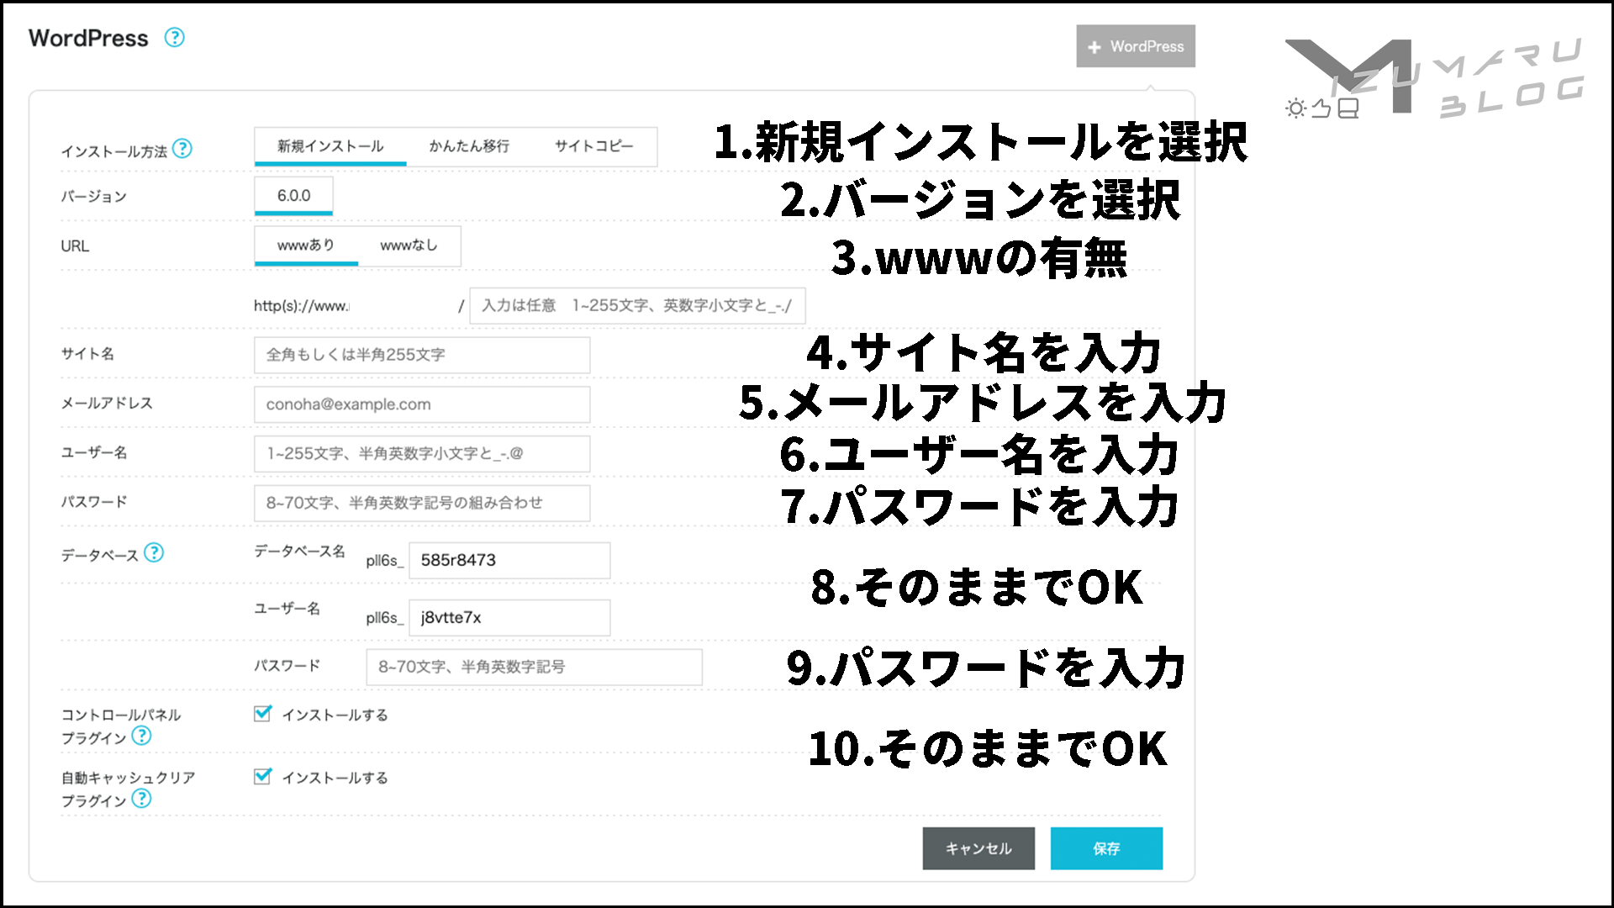1614x908 pixels.
Task: Select the 新規インストール tab
Action: (330, 146)
